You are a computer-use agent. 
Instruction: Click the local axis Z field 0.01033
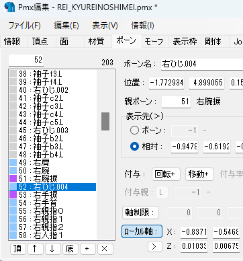click(194, 246)
